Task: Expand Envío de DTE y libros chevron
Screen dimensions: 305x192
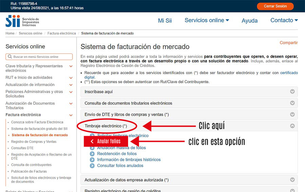Action: [x=292, y=114]
